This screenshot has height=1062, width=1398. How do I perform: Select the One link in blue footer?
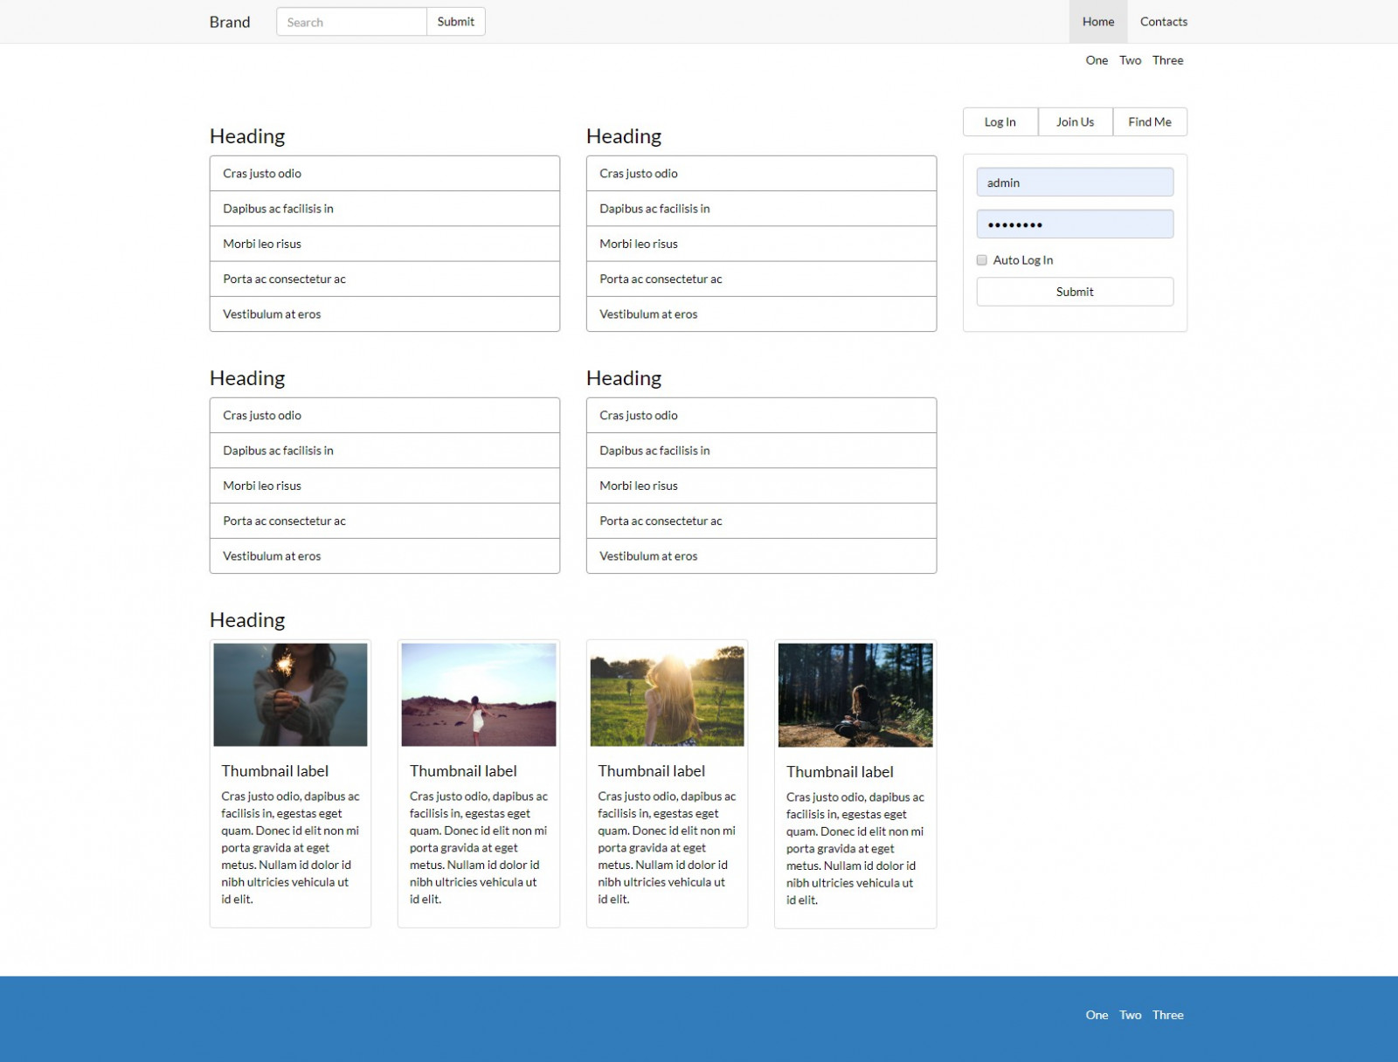1097,1015
